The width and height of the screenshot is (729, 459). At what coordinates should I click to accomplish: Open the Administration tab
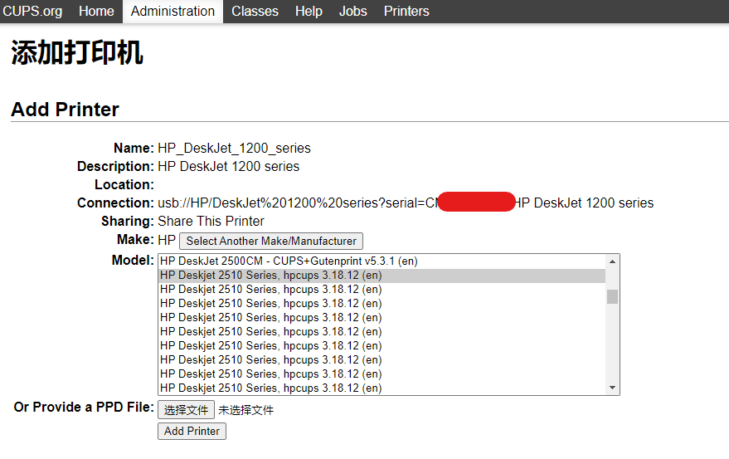[x=173, y=11]
